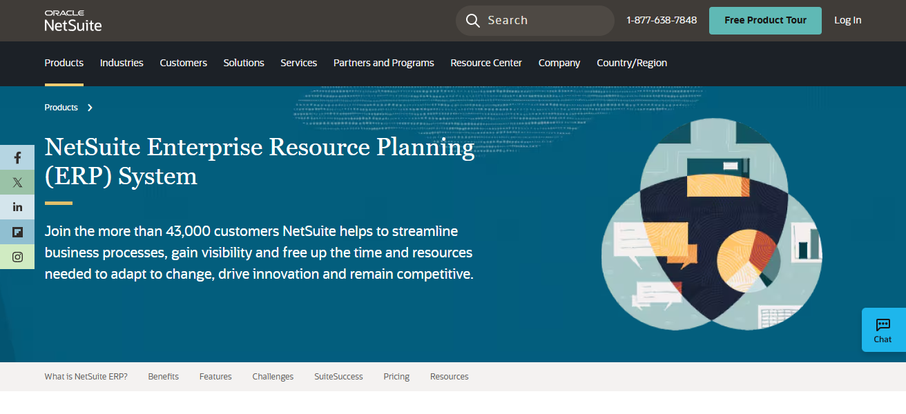The width and height of the screenshot is (906, 414).
Task: Open the Chat widget
Action: (883, 330)
